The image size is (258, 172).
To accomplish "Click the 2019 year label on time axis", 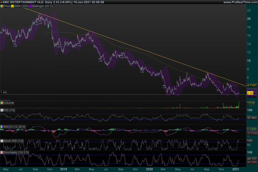I will pos(64,169).
